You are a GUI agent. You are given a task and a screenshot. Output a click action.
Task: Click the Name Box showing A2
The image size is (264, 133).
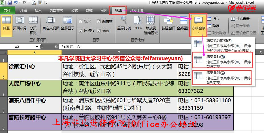(17, 47)
